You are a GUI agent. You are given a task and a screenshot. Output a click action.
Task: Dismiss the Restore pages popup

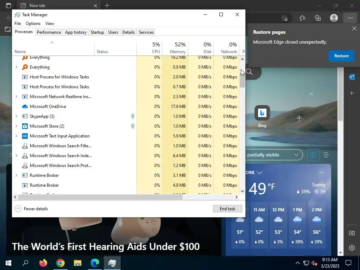tap(354, 29)
